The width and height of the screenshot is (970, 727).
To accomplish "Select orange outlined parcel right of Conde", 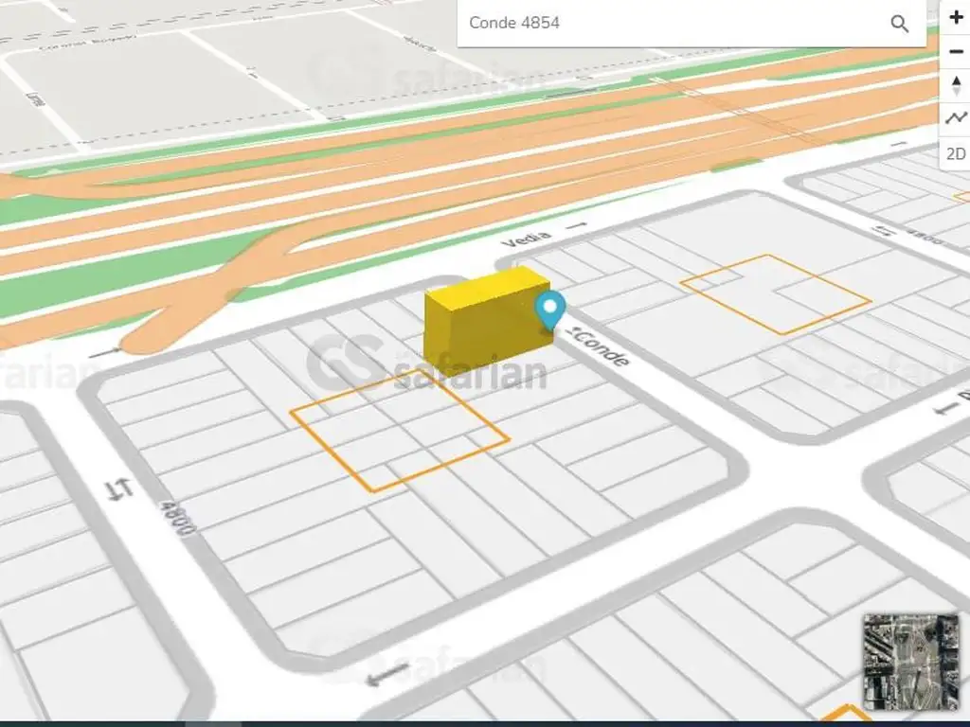I will pos(775,293).
